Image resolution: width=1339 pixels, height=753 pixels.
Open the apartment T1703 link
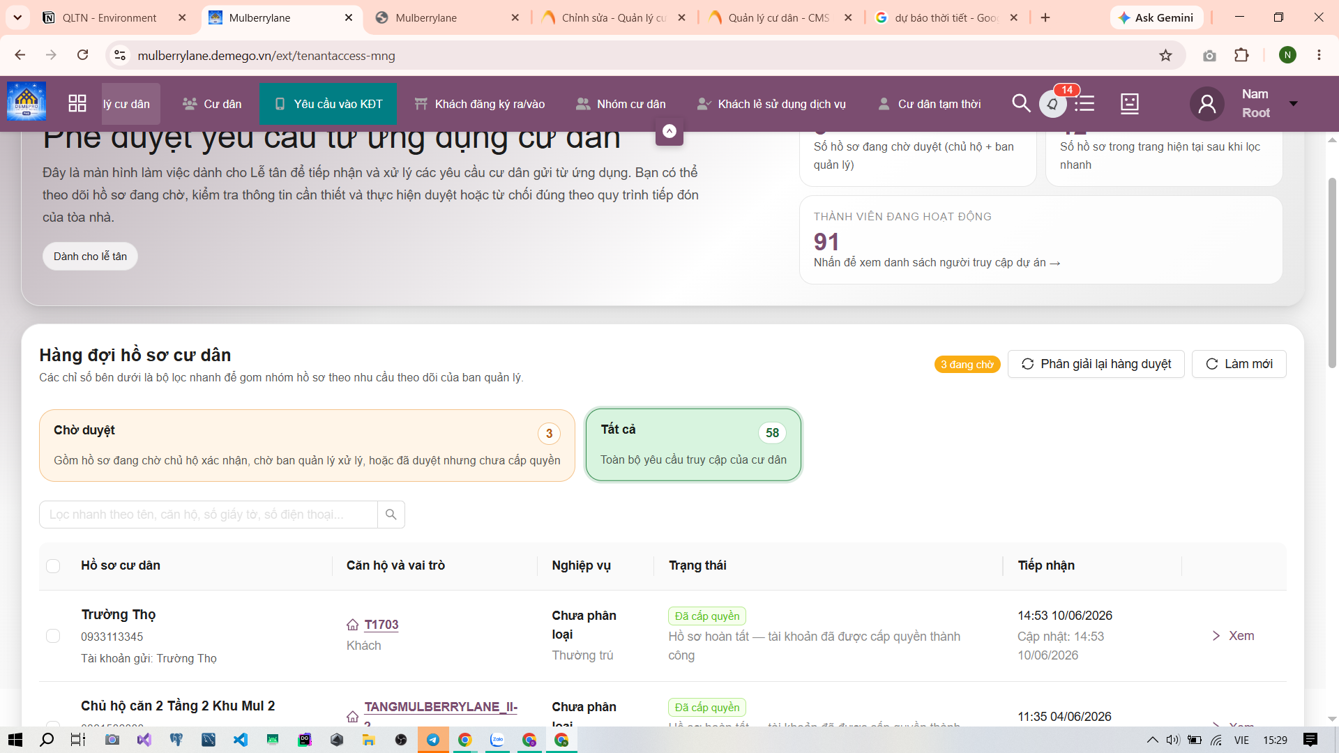click(381, 625)
